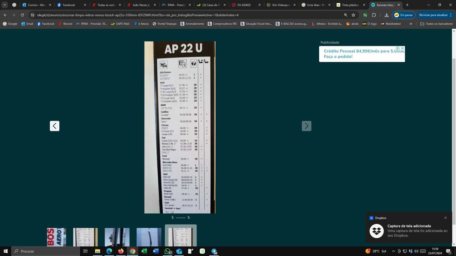Open WhatsApp from the taskbar
456x256 pixels.
point(168,251)
